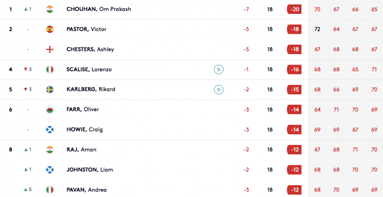Click the India flag beside Chouhan
The image size is (383, 197).
pos(50,9)
